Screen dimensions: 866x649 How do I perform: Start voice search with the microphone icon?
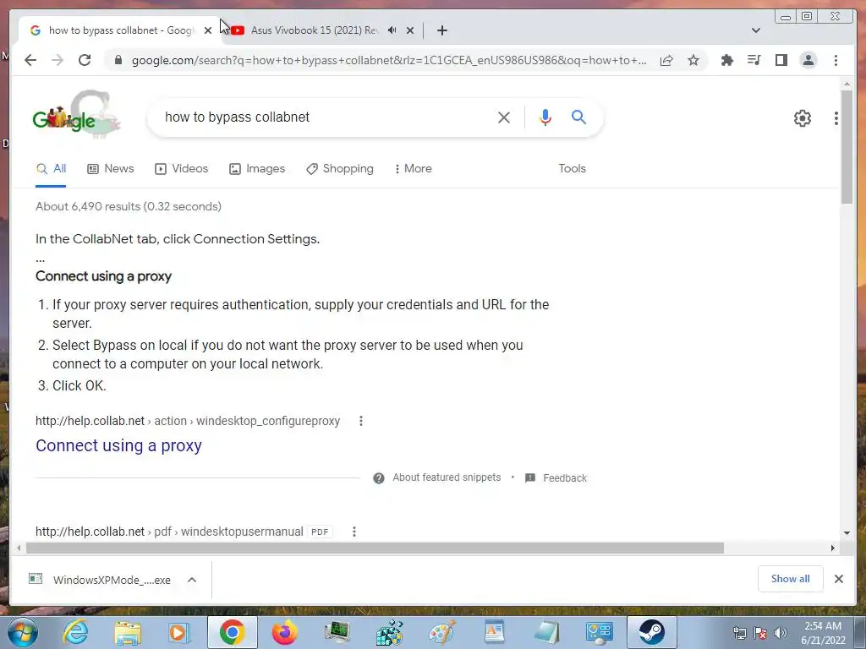point(545,117)
